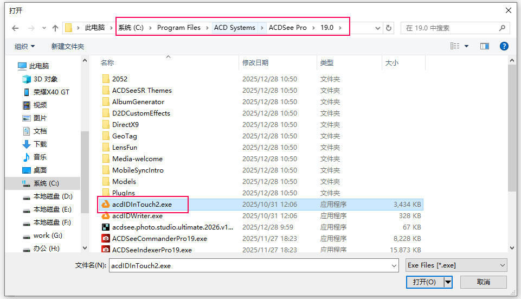Expand chevron after Program Files breadcrumb
Image resolution: width=521 pixels, height=299 pixels.
207,28
